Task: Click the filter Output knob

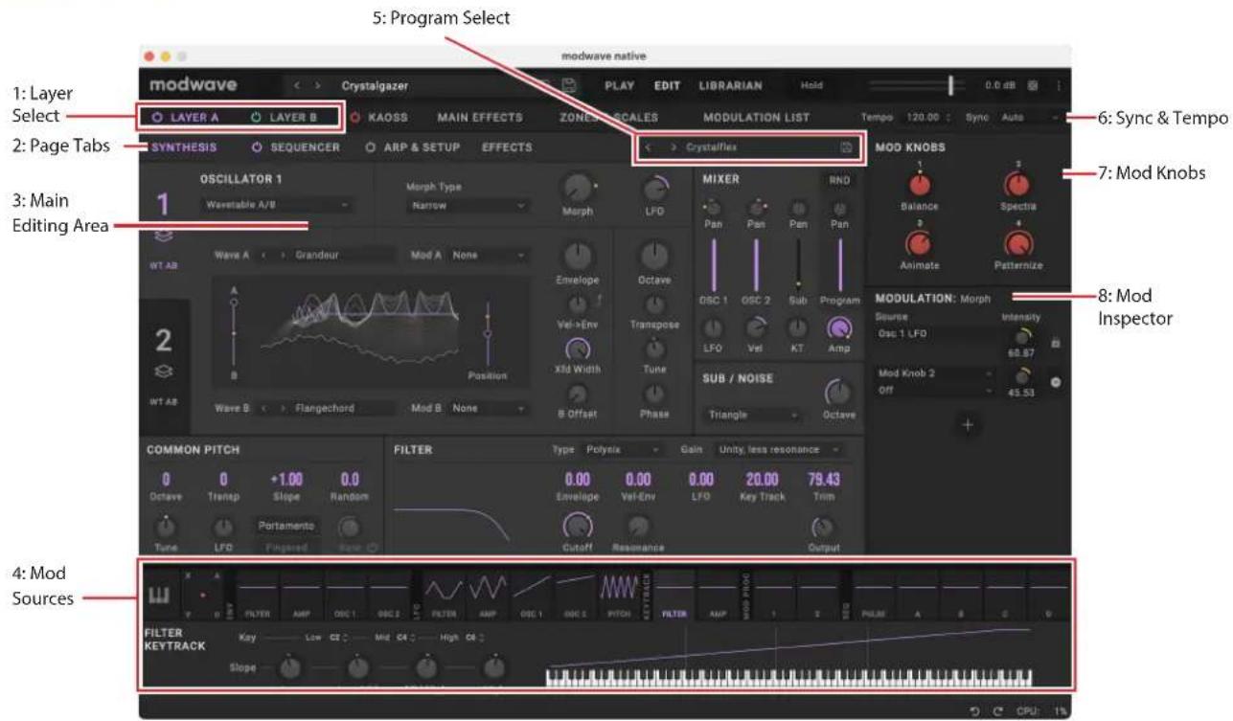Action: click(x=824, y=526)
